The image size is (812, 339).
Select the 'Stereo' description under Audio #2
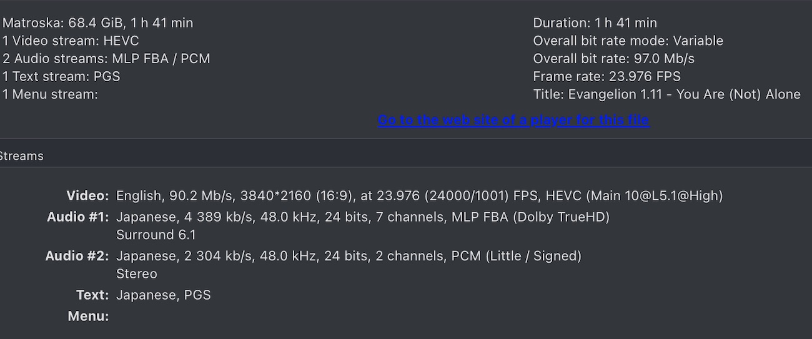click(x=137, y=273)
